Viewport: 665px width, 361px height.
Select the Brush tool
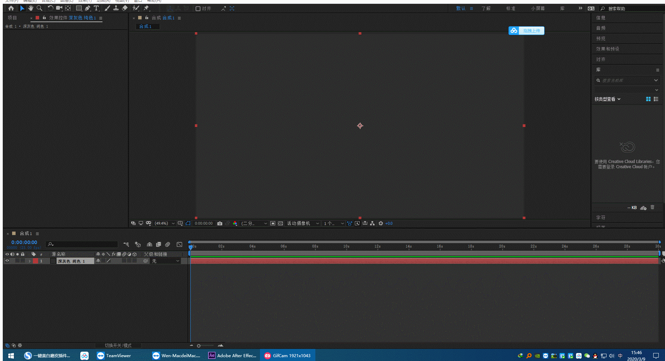pyautogui.click(x=107, y=8)
